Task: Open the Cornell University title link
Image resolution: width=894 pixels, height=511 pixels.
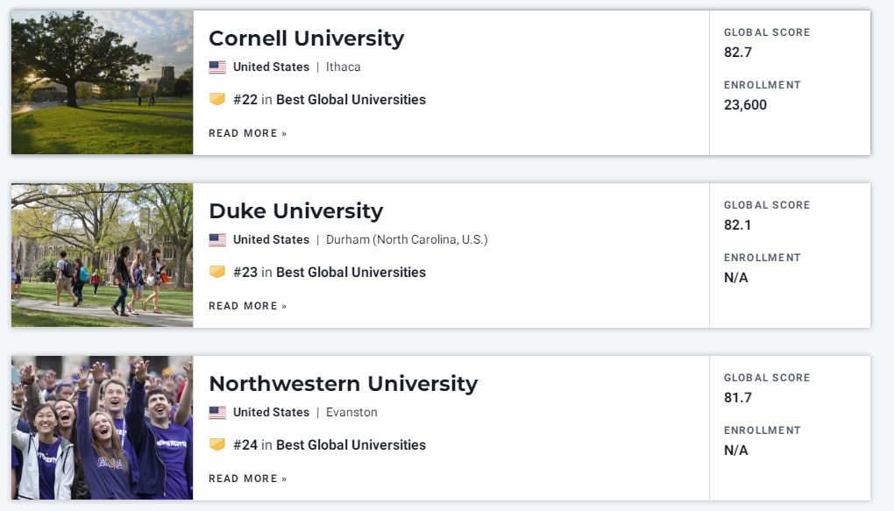Action: tap(306, 39)
